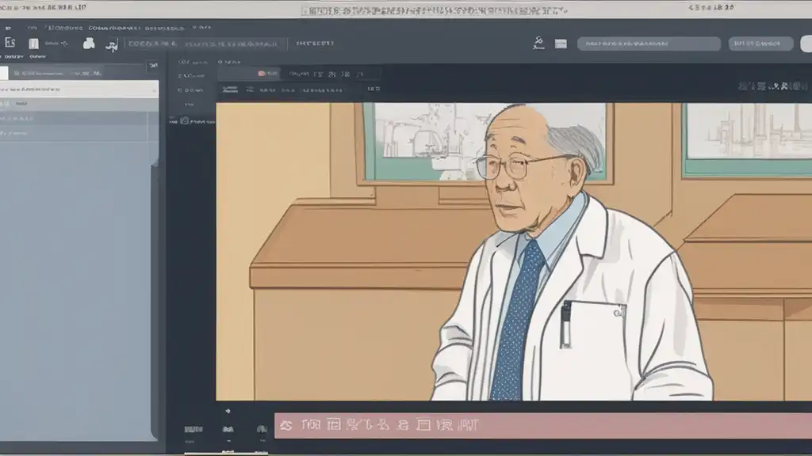
Task: Click the "Es" icon in the top-left toolbar
Action: pyautogui.click(x=10, y=43)
